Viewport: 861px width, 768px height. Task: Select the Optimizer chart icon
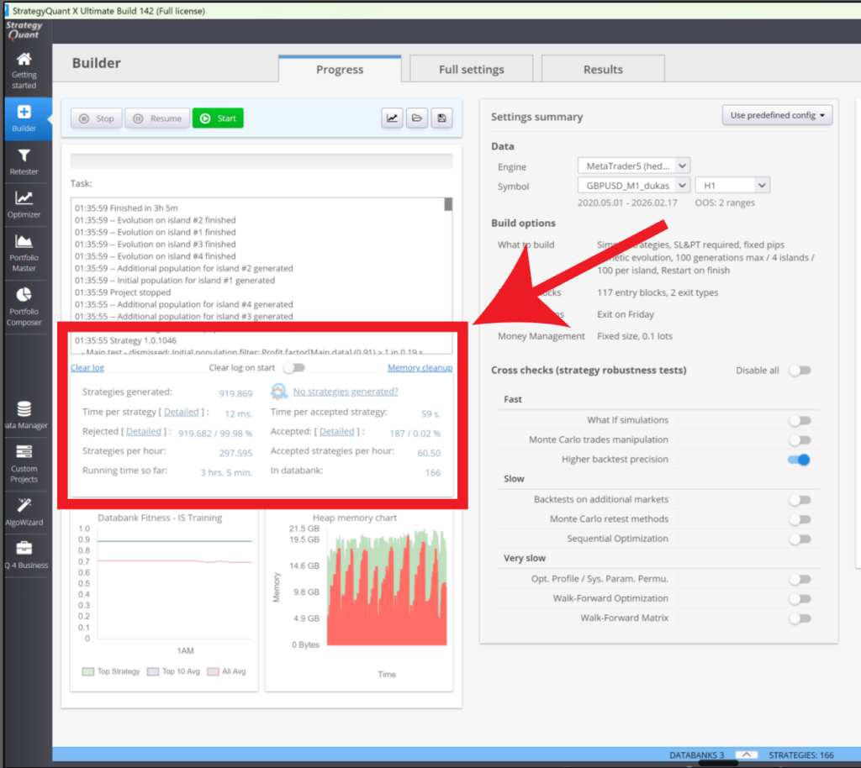24,199
